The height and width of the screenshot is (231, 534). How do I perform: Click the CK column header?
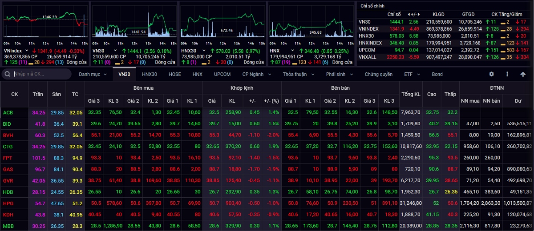[15, 94]
